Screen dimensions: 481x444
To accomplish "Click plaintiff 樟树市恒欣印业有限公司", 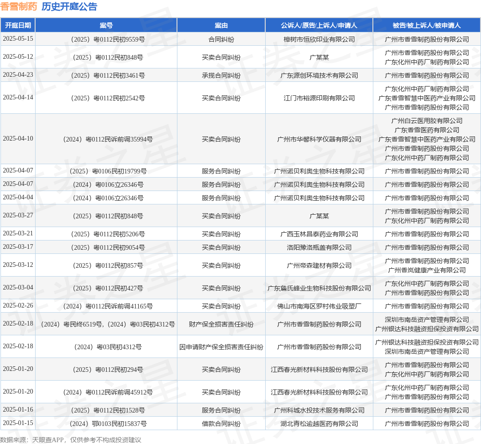I will tap(319, 40).
